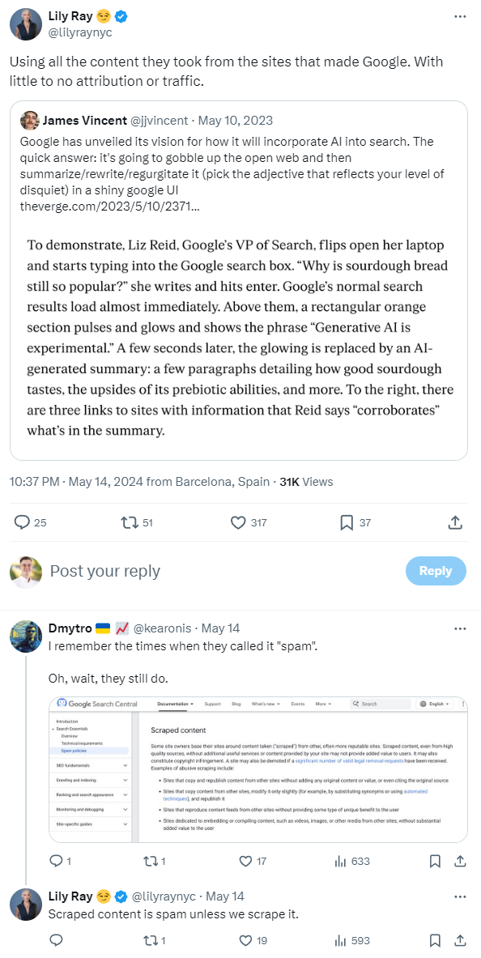Open more options on Lily Ray's reply
Screen dimensions: 481x958
tap(460, 896)
